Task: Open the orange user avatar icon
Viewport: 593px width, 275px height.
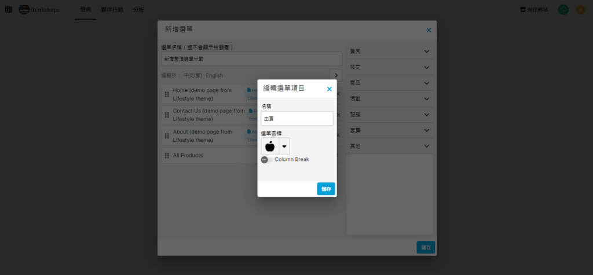Action: point(580,10)
